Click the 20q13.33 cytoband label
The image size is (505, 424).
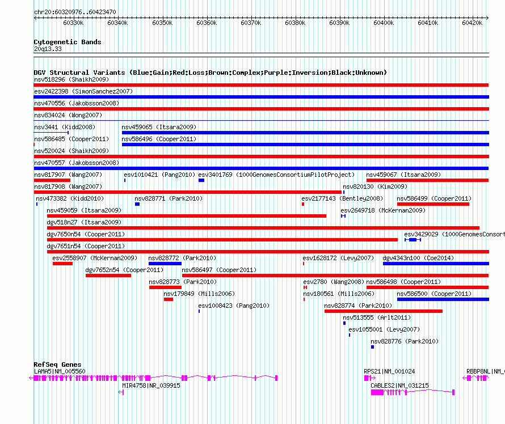pyautogui.click(x=48, y=49)
